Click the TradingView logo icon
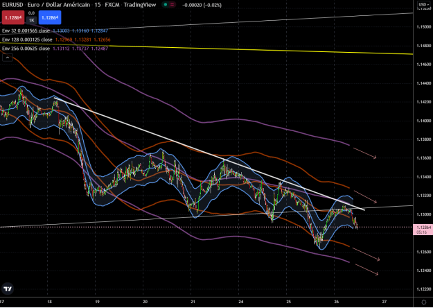The width and height of the screenshot is (433, 308). pyautogui.click(x=8, y=289)
